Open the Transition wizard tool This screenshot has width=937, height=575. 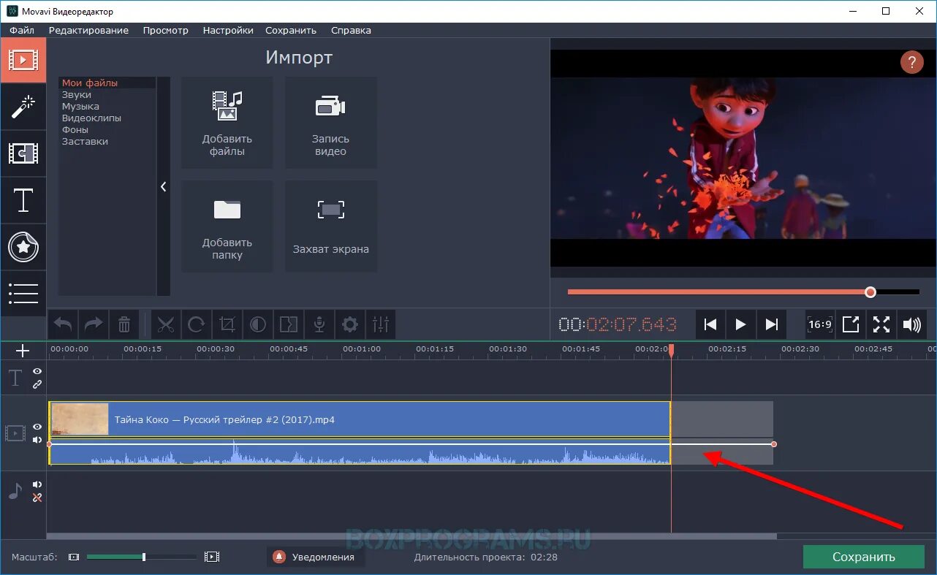289,324
